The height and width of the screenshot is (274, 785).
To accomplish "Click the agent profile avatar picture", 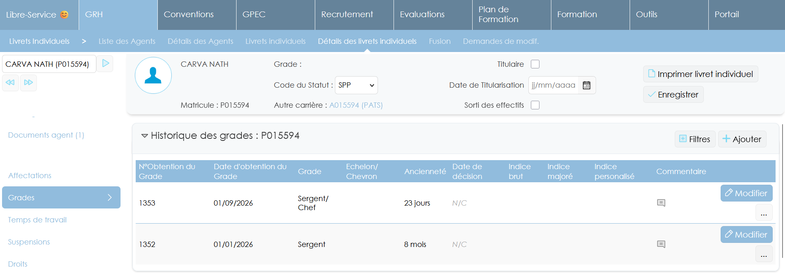I will pyautogui.click(x=153, y=75).
